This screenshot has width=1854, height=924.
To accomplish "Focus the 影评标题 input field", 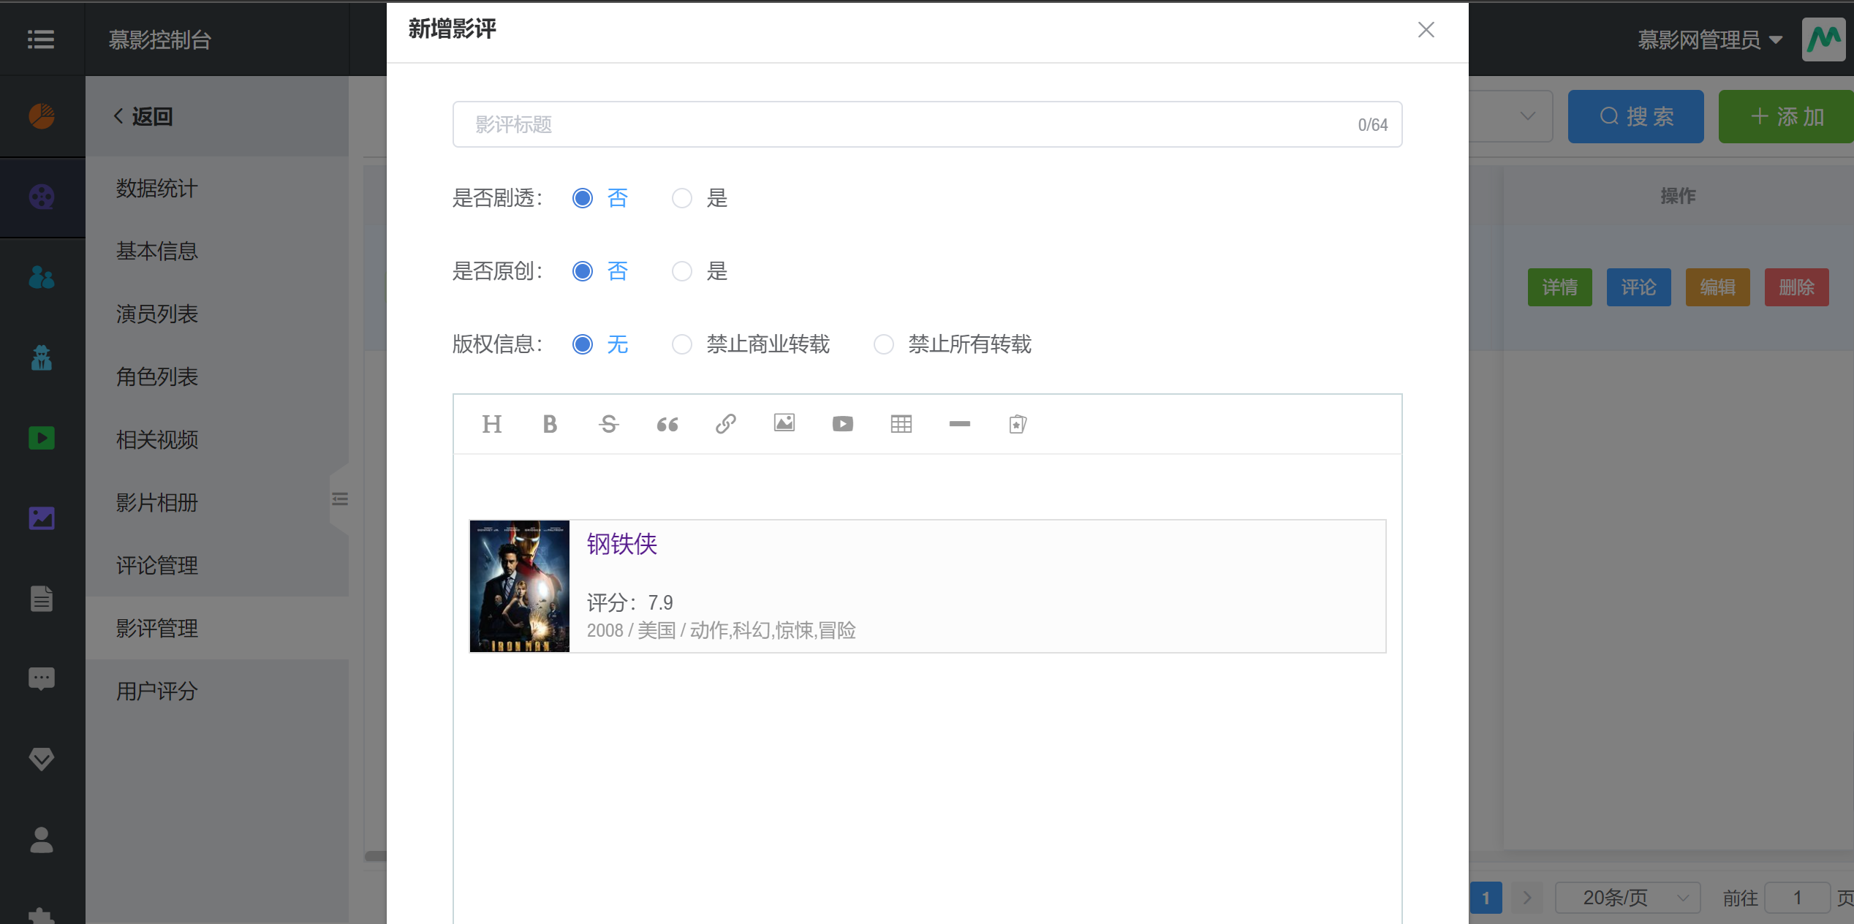I will tap(927, 124).
